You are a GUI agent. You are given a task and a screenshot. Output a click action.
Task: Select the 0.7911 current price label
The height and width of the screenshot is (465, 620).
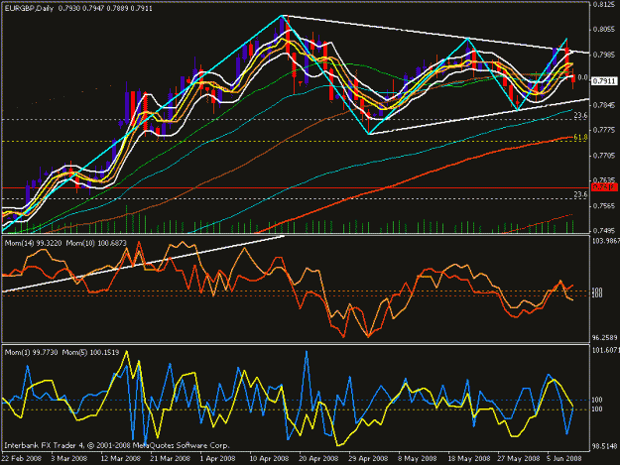(x=605, y=81)
